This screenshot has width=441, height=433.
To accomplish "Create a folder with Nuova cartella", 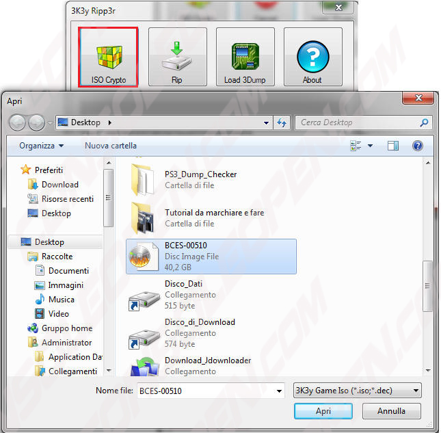I will [111, 146].
